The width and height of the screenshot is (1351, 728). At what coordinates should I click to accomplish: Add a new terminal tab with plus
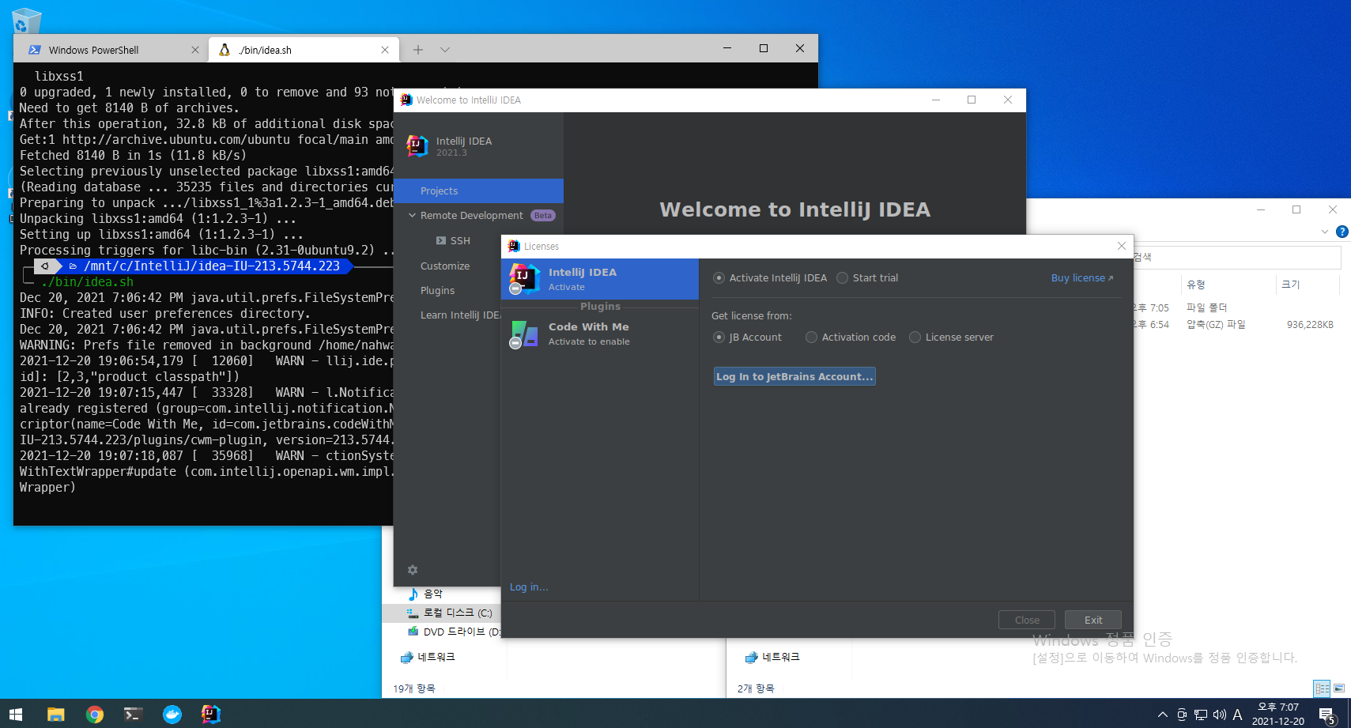click(418, 50)
